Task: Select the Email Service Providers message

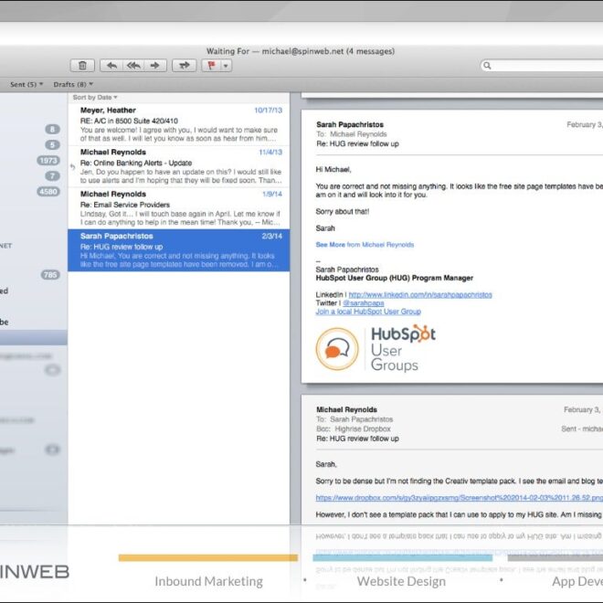Action: pyautogui.click(x=177, y=207)
